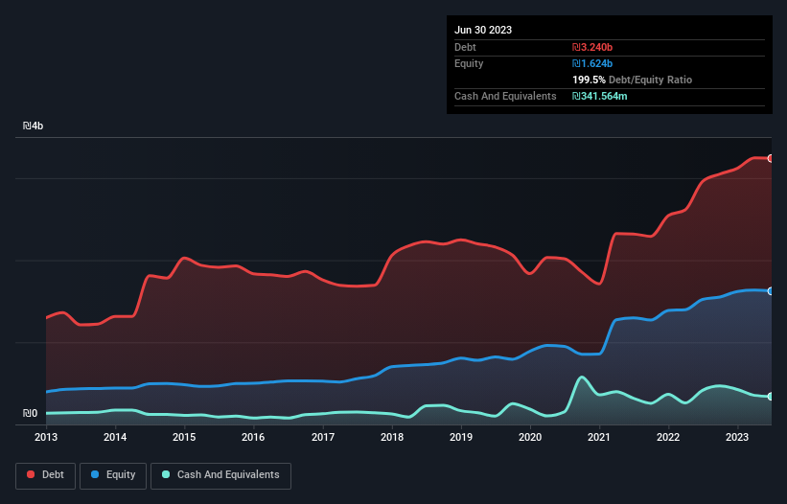The width and height of the screenshot is (787, 504).
Task: Click the 2019 x-axis label
Action: 461,437
